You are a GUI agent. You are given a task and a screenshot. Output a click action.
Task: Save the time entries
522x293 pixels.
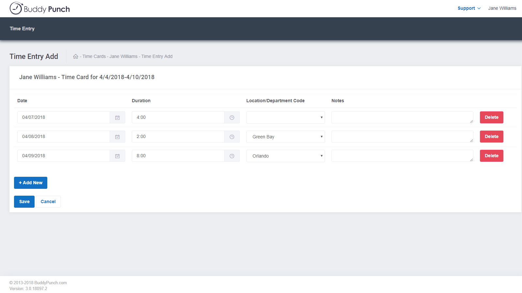tap(24, 202)
